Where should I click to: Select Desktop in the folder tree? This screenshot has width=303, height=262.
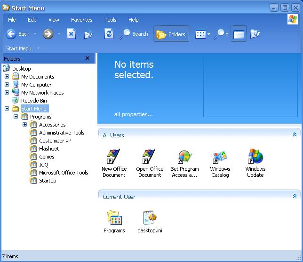(22, 69)
